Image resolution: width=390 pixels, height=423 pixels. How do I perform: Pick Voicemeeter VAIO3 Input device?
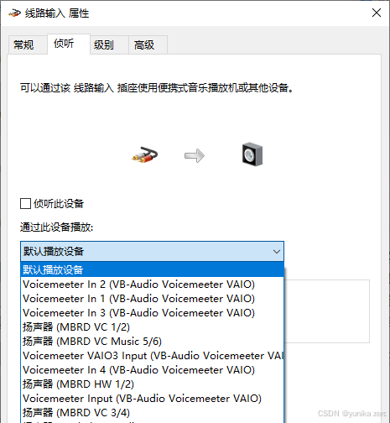[x=153, y=356]
